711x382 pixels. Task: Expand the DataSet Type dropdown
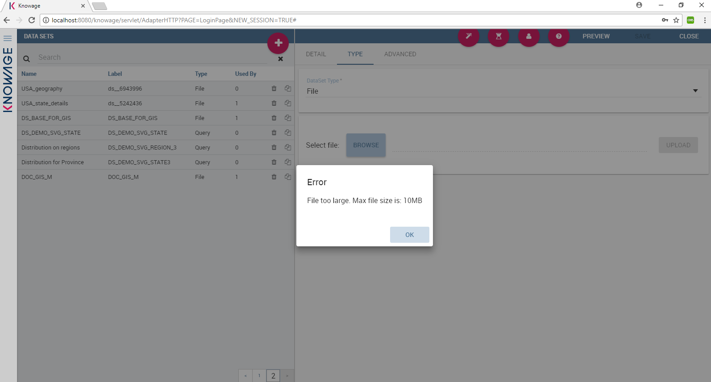pyautogui.click(x=695, y=91)
